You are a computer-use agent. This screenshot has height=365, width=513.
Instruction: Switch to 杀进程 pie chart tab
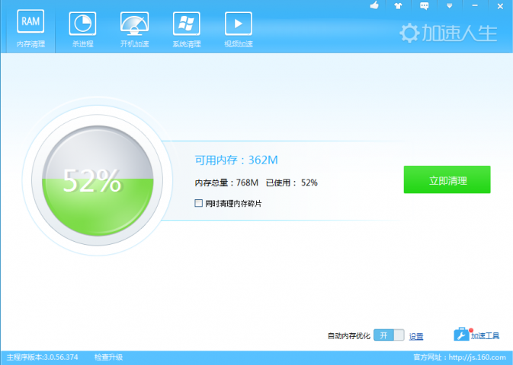coord(82,29)
